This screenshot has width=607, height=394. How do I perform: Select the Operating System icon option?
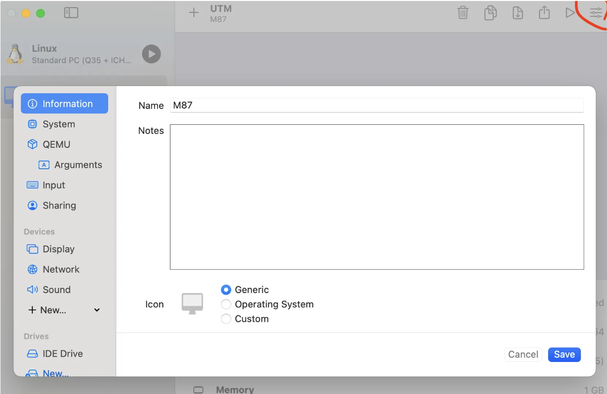226,304
